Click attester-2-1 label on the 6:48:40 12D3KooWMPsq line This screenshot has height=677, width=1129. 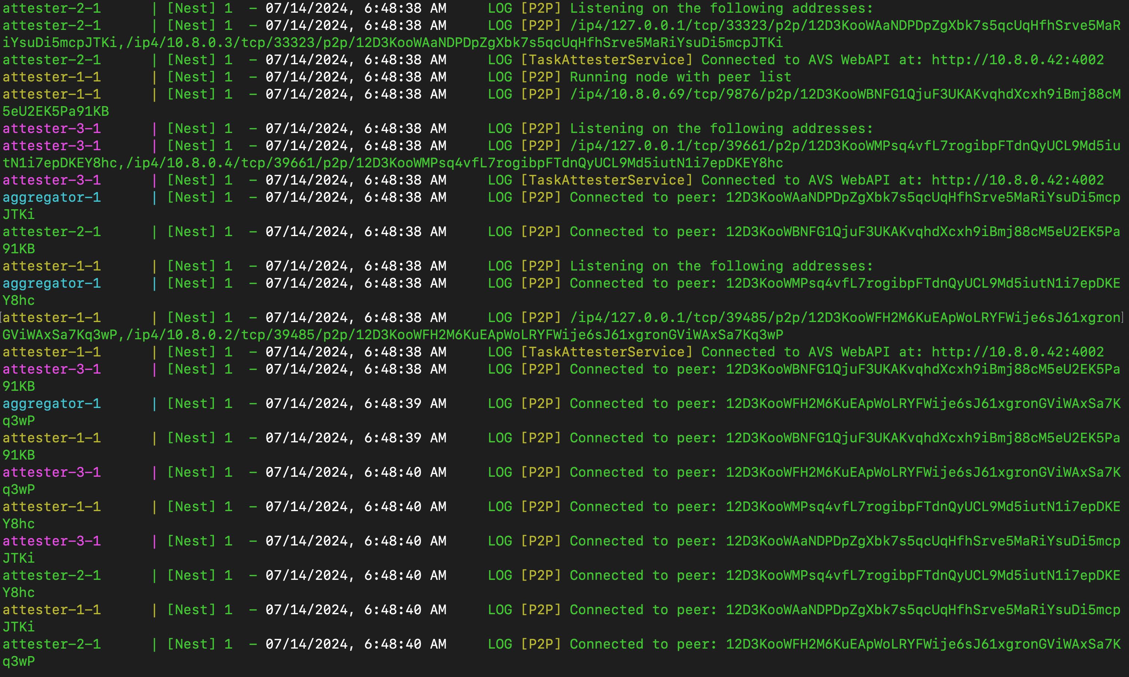pos(52,576)
